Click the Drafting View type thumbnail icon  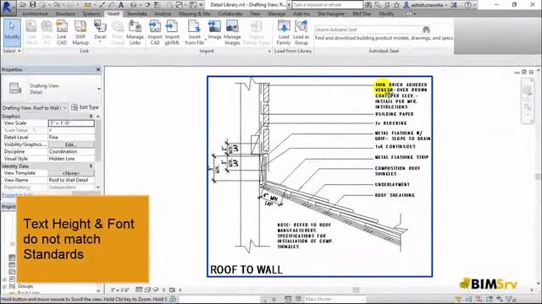pos(15,89)
